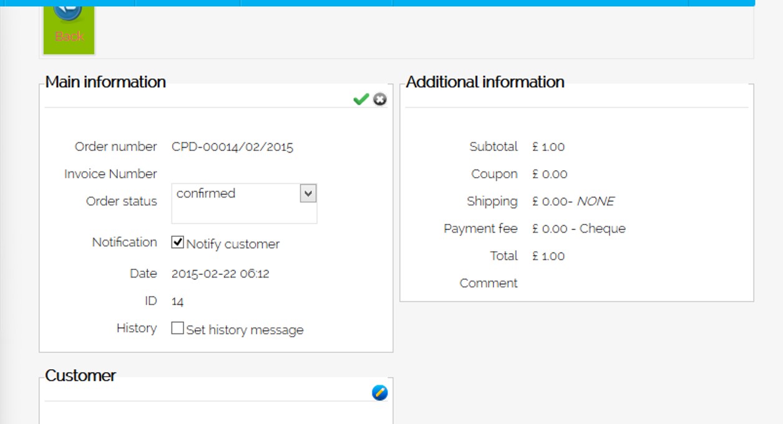Click the order date 2015-02-22 06:12
Viewport: 783px width, 424px height.
(220, 274)
